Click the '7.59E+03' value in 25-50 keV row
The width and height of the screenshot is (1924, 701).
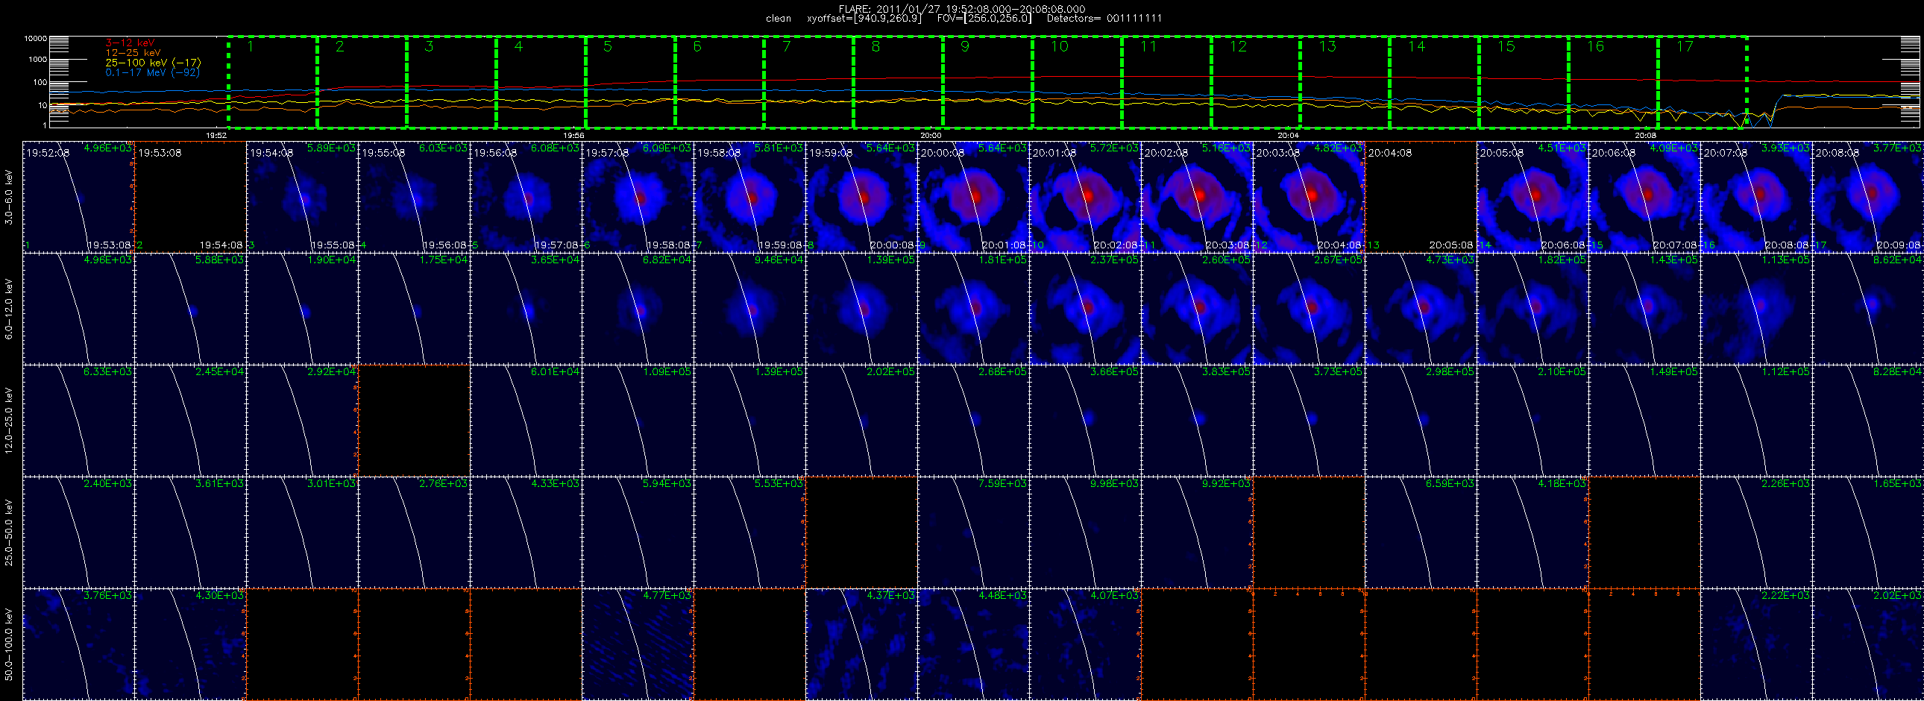pyautogui.click(x=1002, y=484)
